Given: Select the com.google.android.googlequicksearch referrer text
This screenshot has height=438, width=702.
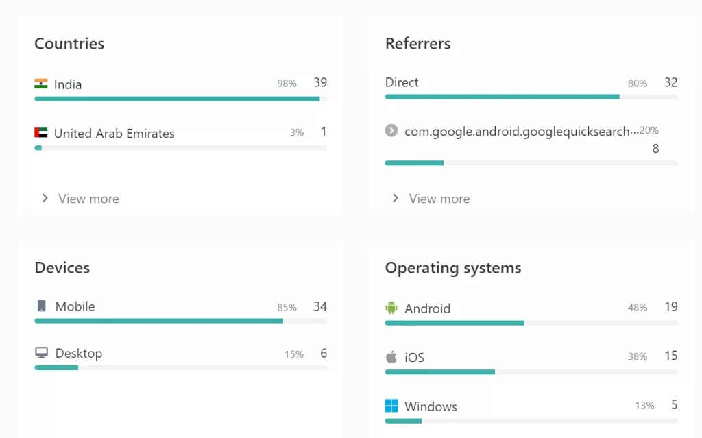Looking at the screenshot, I should coord(521,131).
